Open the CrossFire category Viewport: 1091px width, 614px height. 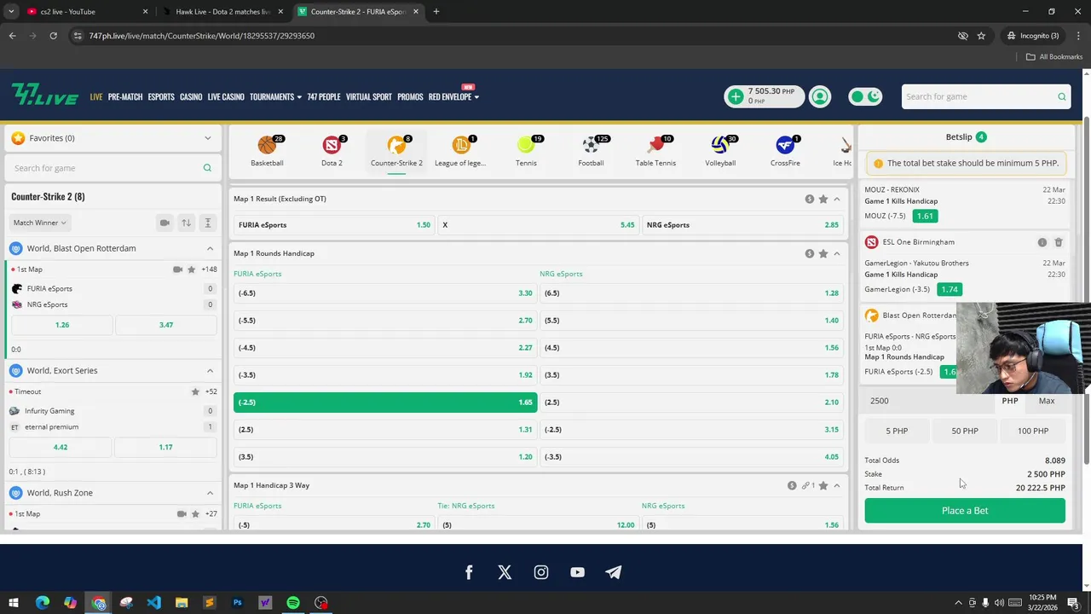785,151
